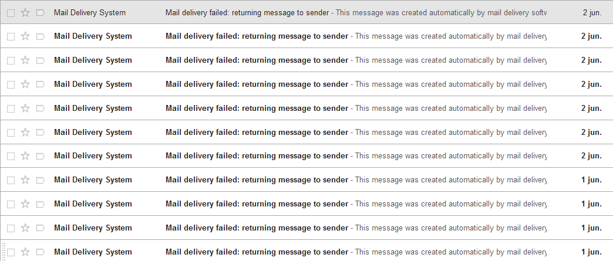The width and height of the screenshot is (613, 261).
Task: Select the checkbox of the first email
Action: point(11,12)
